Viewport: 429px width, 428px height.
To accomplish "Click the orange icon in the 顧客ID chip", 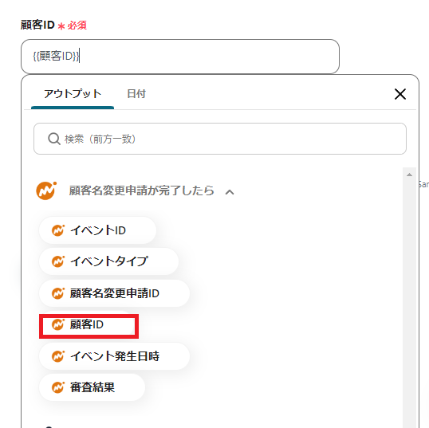I will [58, 324].
